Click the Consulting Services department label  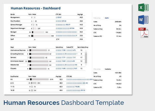tap(17, 54)
